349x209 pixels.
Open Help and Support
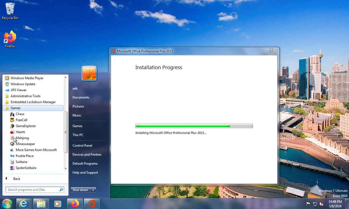point(85,173)
